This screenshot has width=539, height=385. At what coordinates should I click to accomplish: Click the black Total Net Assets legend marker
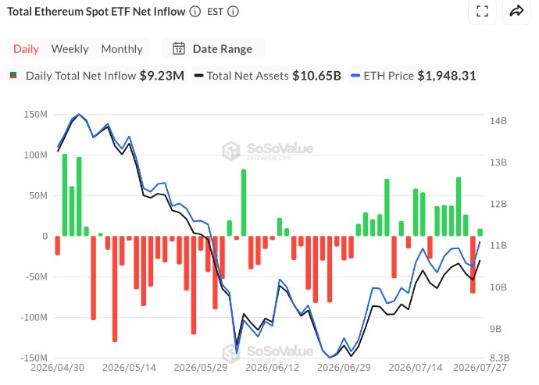coord(198,76)
